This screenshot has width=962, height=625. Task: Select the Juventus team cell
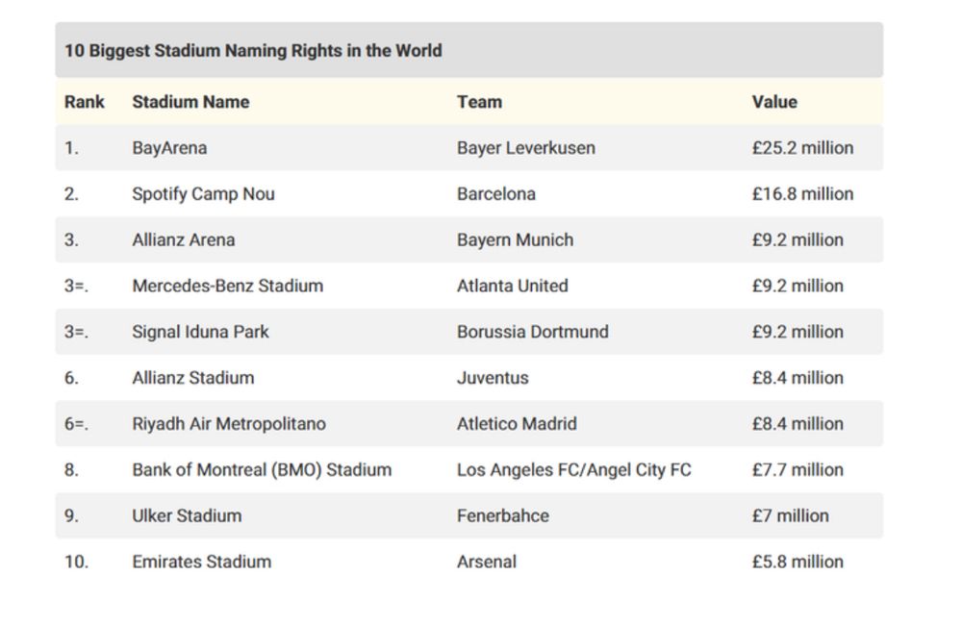(x=493, y=378)
